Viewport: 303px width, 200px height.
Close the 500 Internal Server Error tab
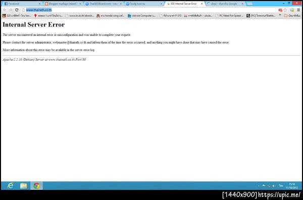coord(201,4)
